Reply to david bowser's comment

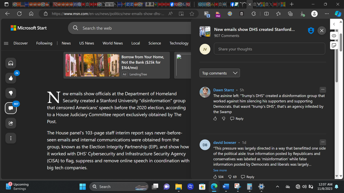click(x=248, y=177)
